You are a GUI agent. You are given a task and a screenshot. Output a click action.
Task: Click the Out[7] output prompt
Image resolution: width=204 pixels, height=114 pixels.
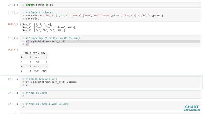[x=13, y=50]
